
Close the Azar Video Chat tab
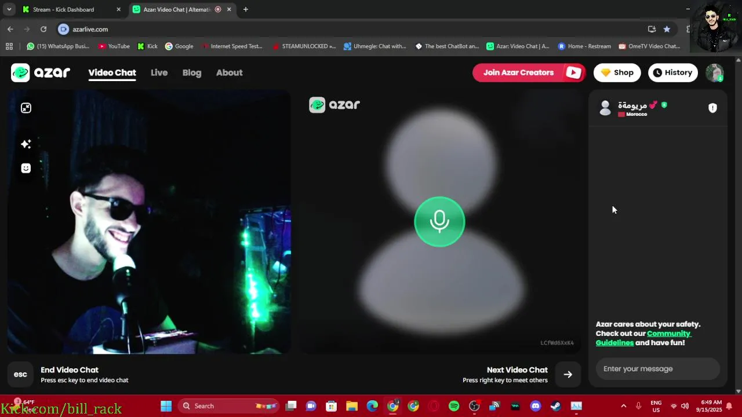click(x=229, y=9)
